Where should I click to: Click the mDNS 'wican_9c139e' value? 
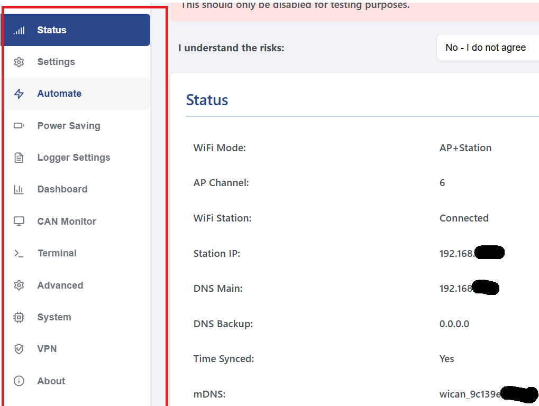click(488, 394)
